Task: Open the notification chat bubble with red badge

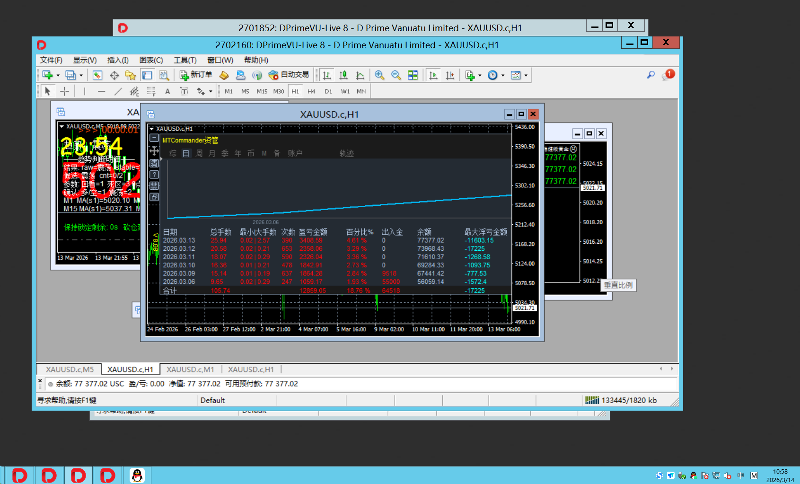Action: tap(668, 75)
